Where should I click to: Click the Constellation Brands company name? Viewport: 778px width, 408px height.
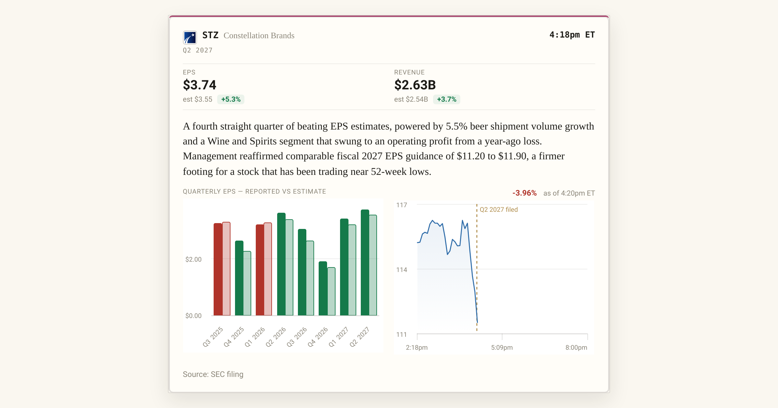[259, 36]
